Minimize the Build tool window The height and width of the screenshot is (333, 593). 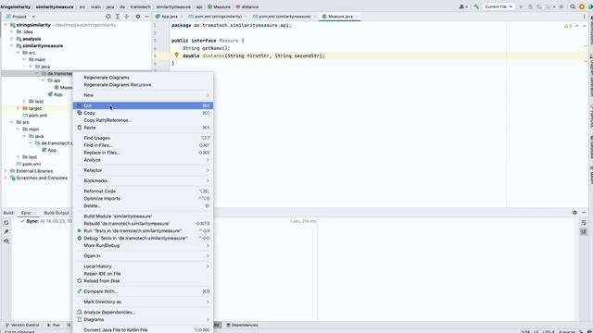click(x=584, y=213)
